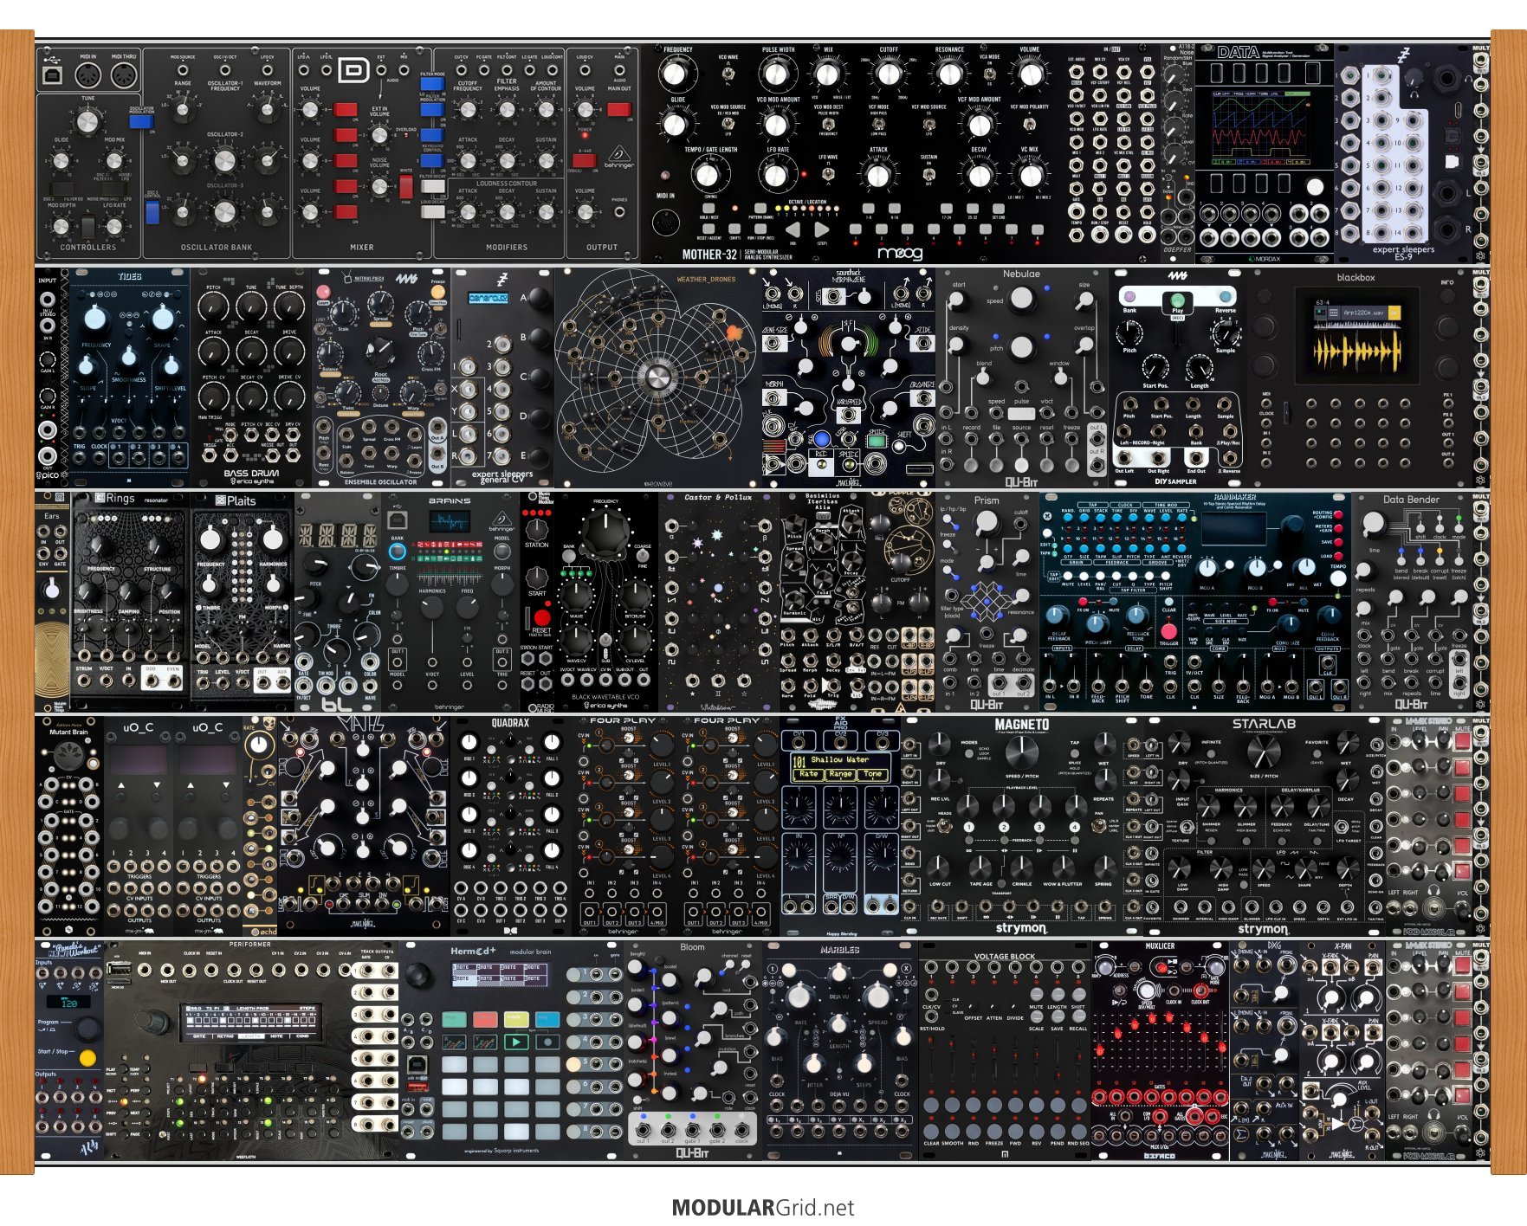The height and width of the screenshot is (1226, 1527).
Task: Click the USB port on Behringer Model D
Action: (53, 75)
